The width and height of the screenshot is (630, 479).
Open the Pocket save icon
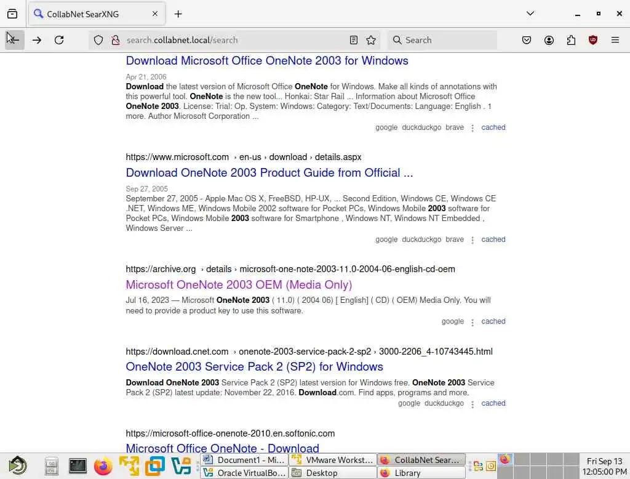(527, 40)
